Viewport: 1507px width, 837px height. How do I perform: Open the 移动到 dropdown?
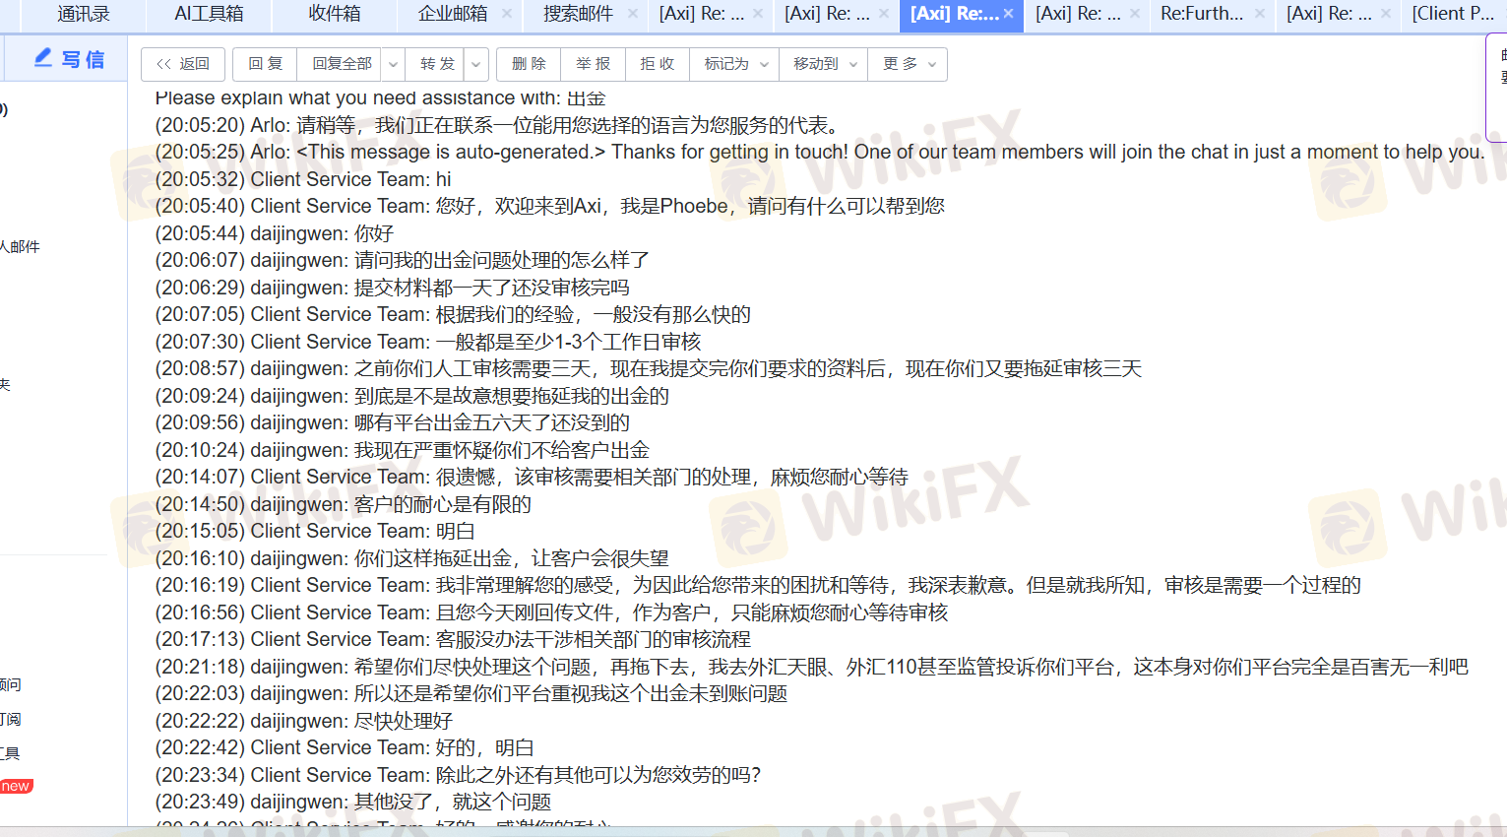click(x=824, y=64)
